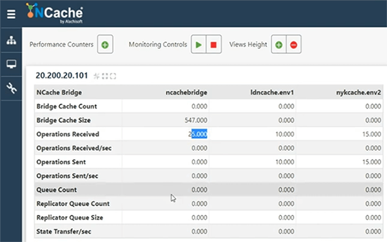
Task: Select the State Transfer/sec row label
Action: [64, 232]
